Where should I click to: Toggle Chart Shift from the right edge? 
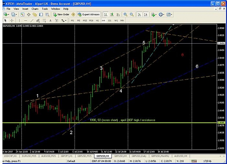point(146,14)
